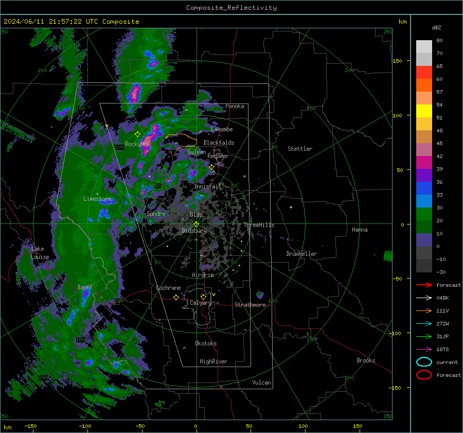463x433 pixels.
Task: Click the RedDeer city label
Action: [218, 156]
